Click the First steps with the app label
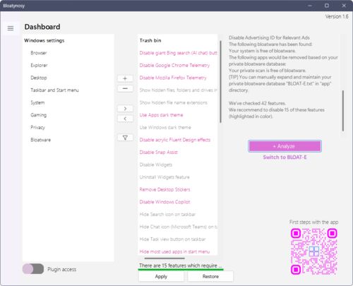The image size is (353, 286). [x=313, y=222]
